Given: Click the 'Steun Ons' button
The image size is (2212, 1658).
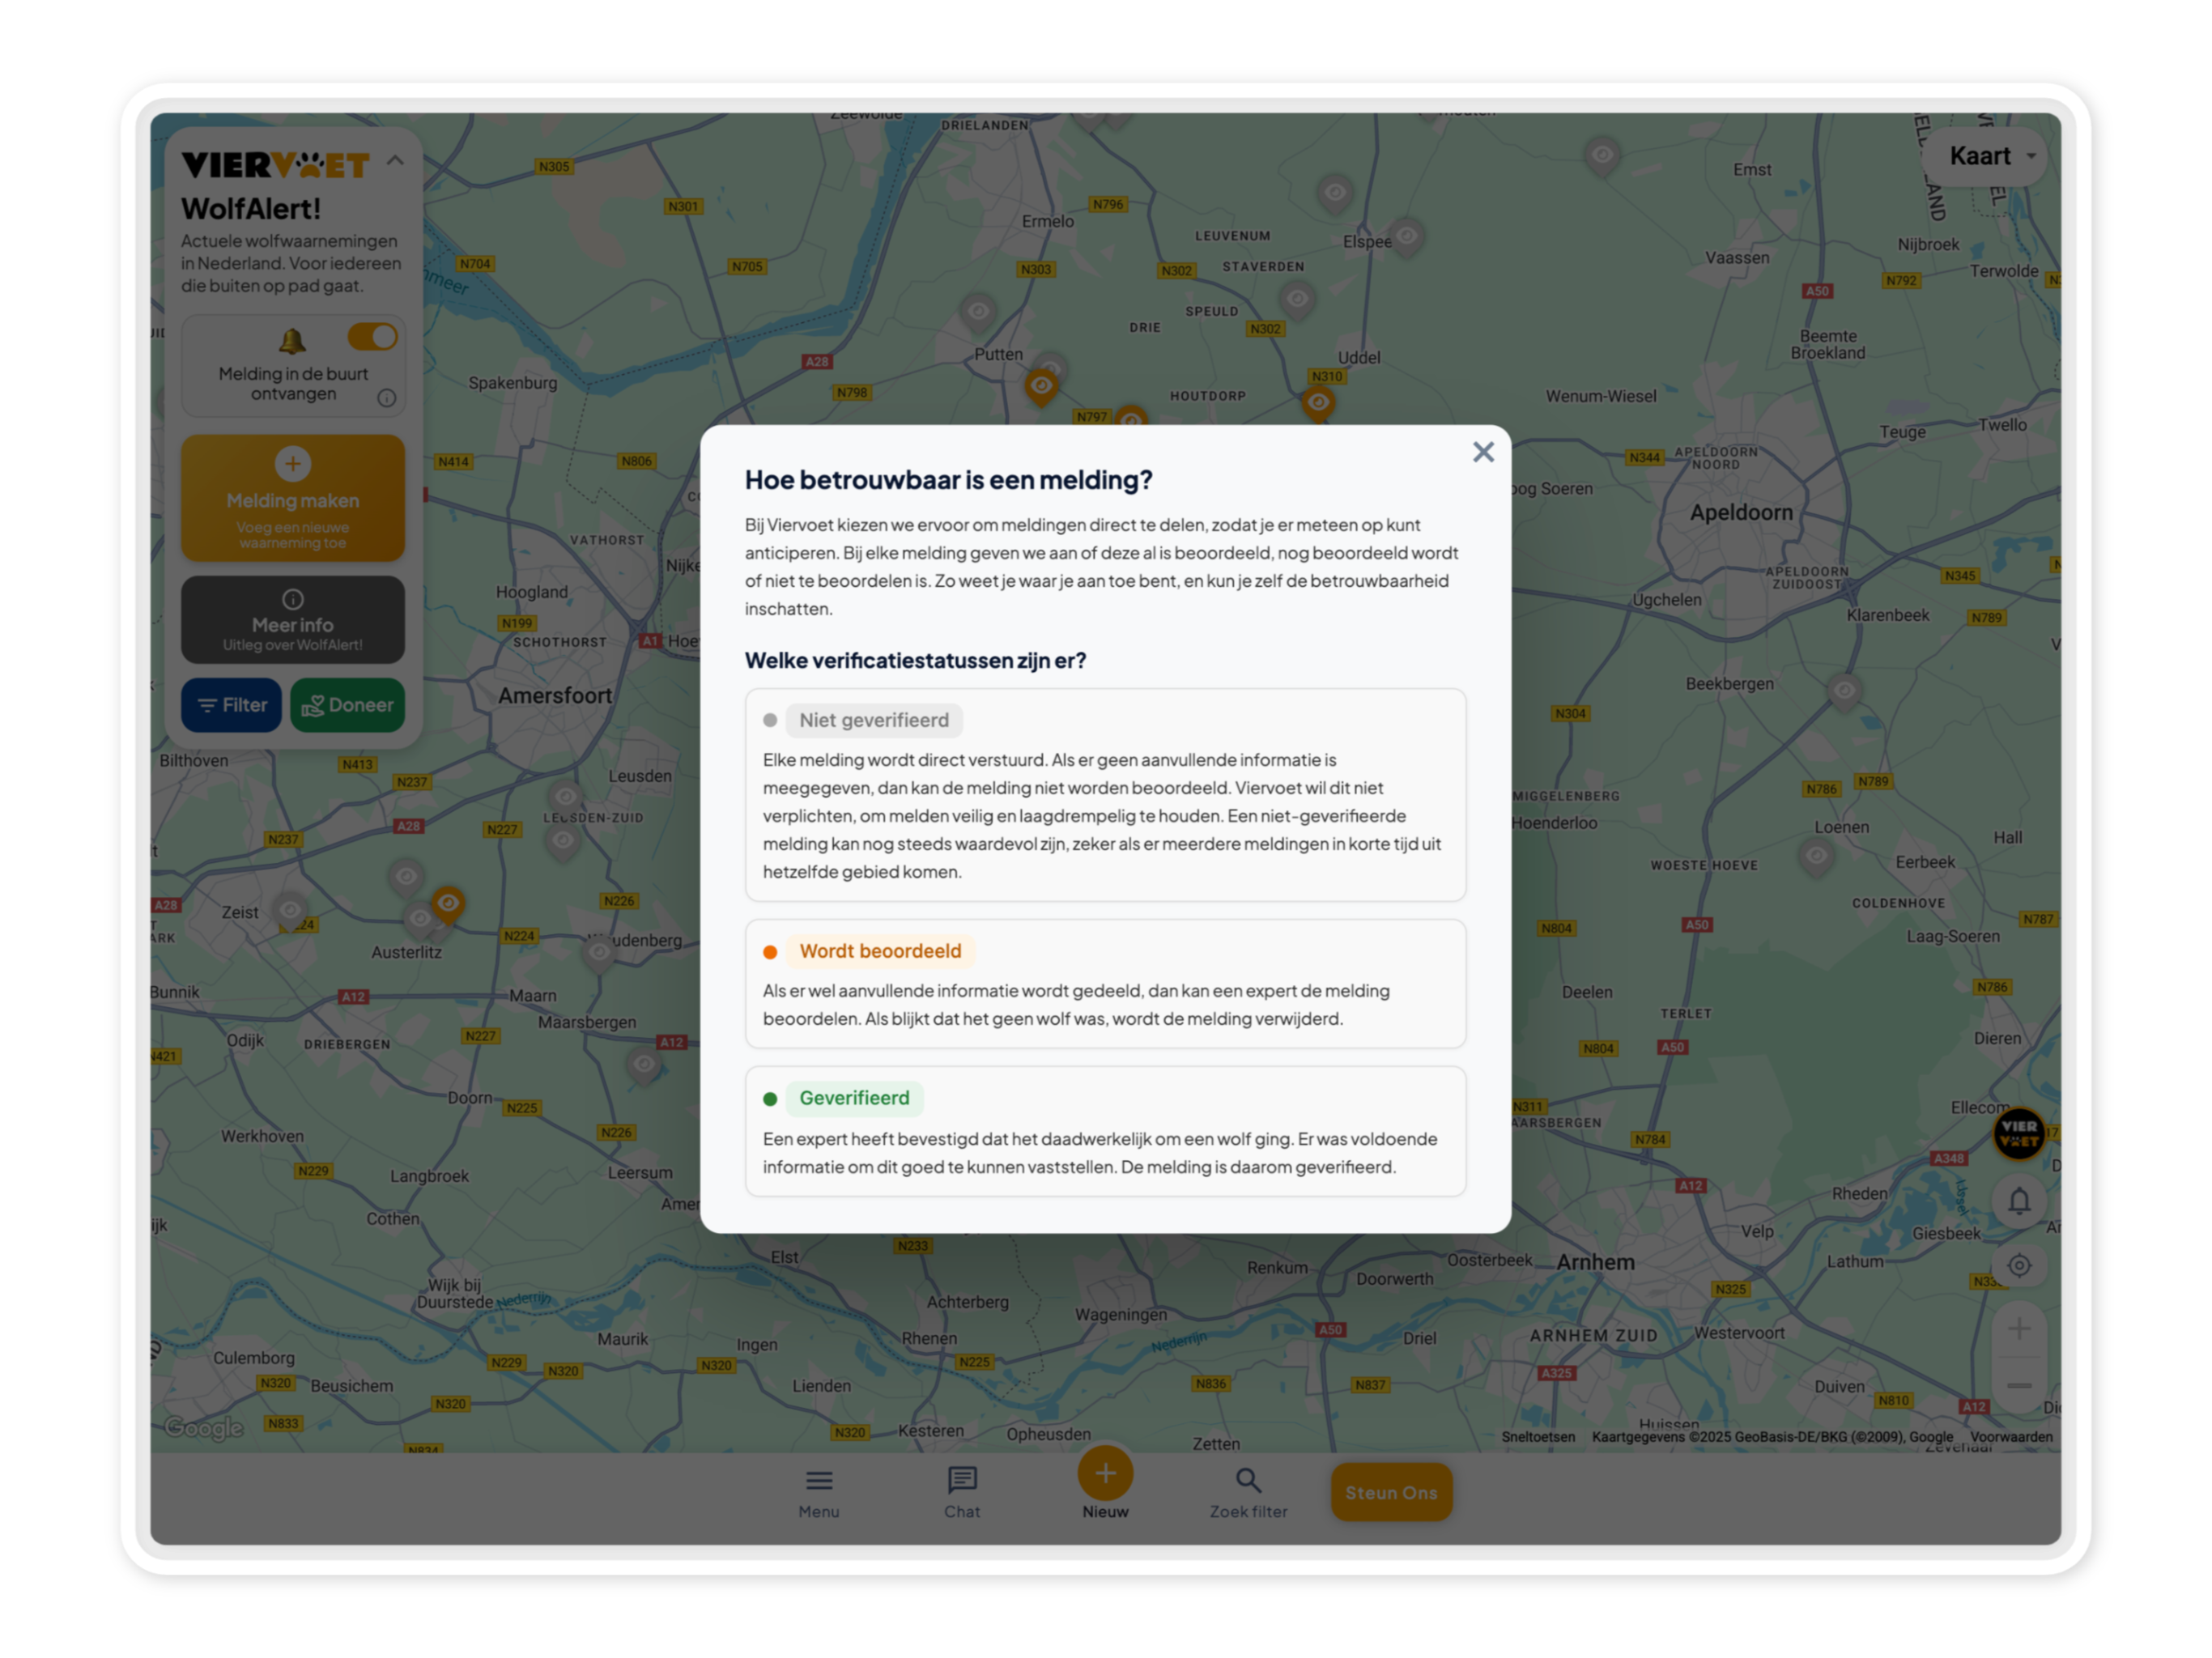Looking at the screenshot, I should (1391, 1492).
